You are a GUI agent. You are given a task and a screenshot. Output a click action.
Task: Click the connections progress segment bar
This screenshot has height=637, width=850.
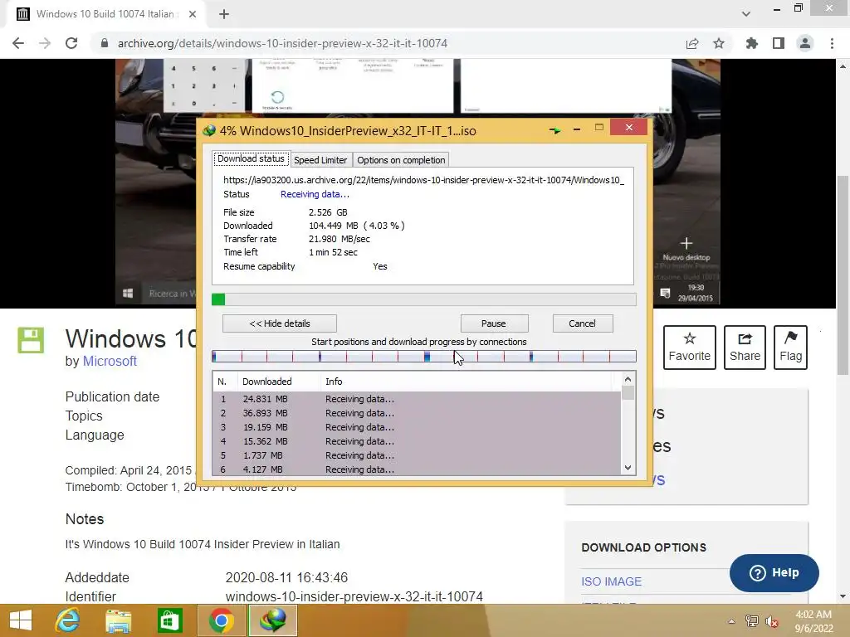coord(424,357)
